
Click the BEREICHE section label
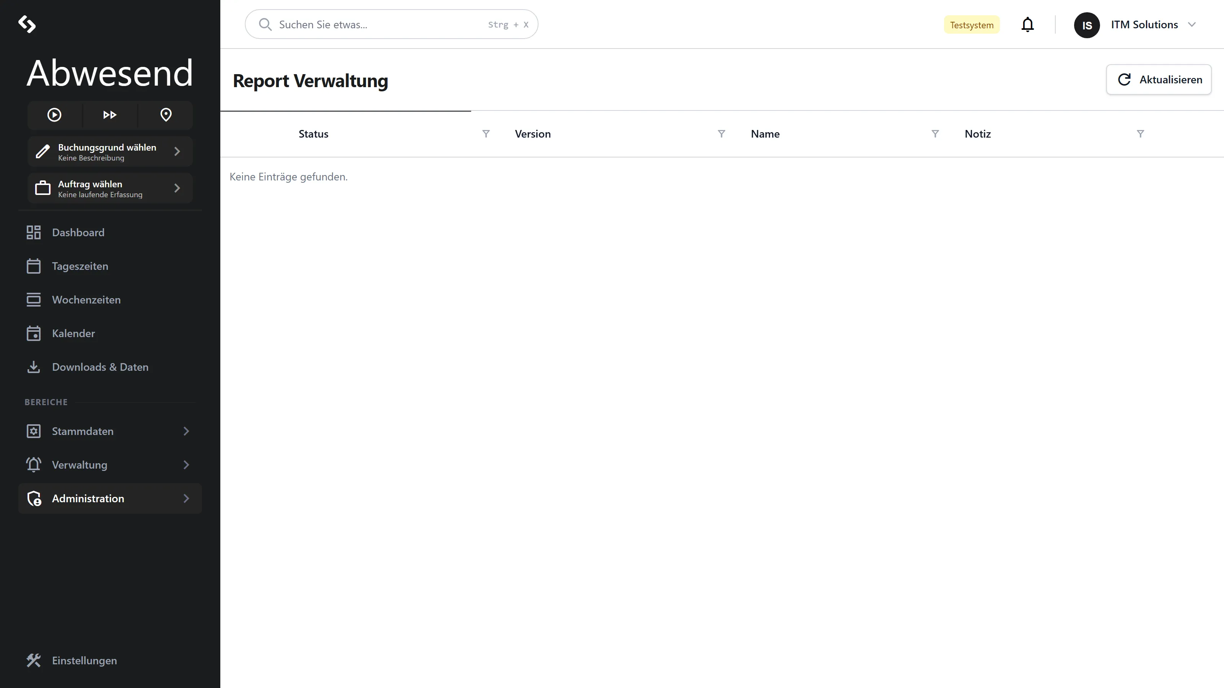[x=46, y=402]
